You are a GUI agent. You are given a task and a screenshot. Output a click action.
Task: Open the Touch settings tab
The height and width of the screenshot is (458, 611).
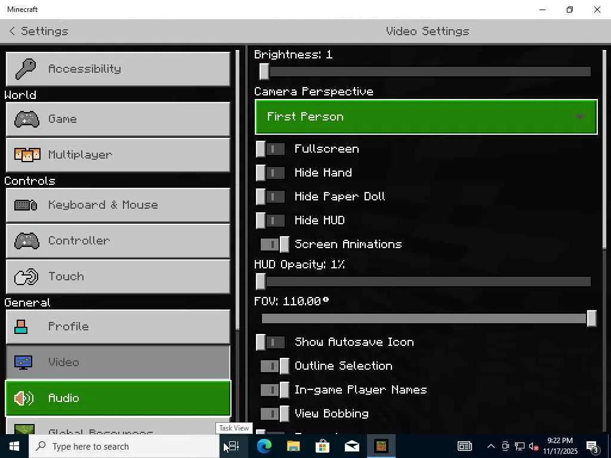[x=118, y=277]
